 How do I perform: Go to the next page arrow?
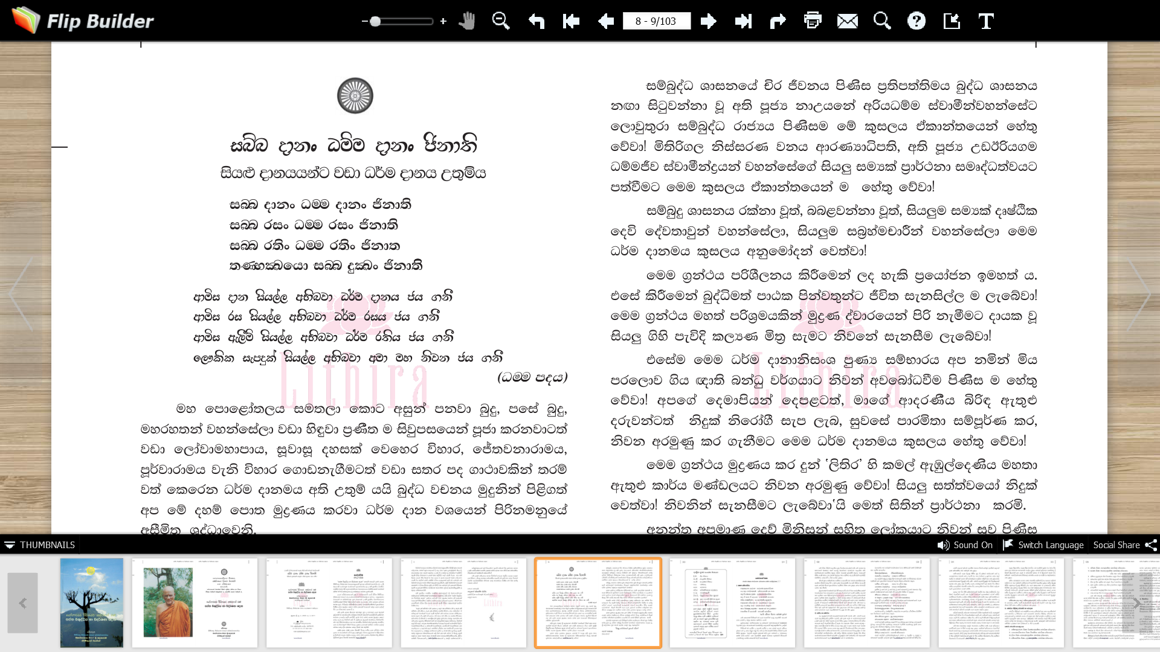708,21
